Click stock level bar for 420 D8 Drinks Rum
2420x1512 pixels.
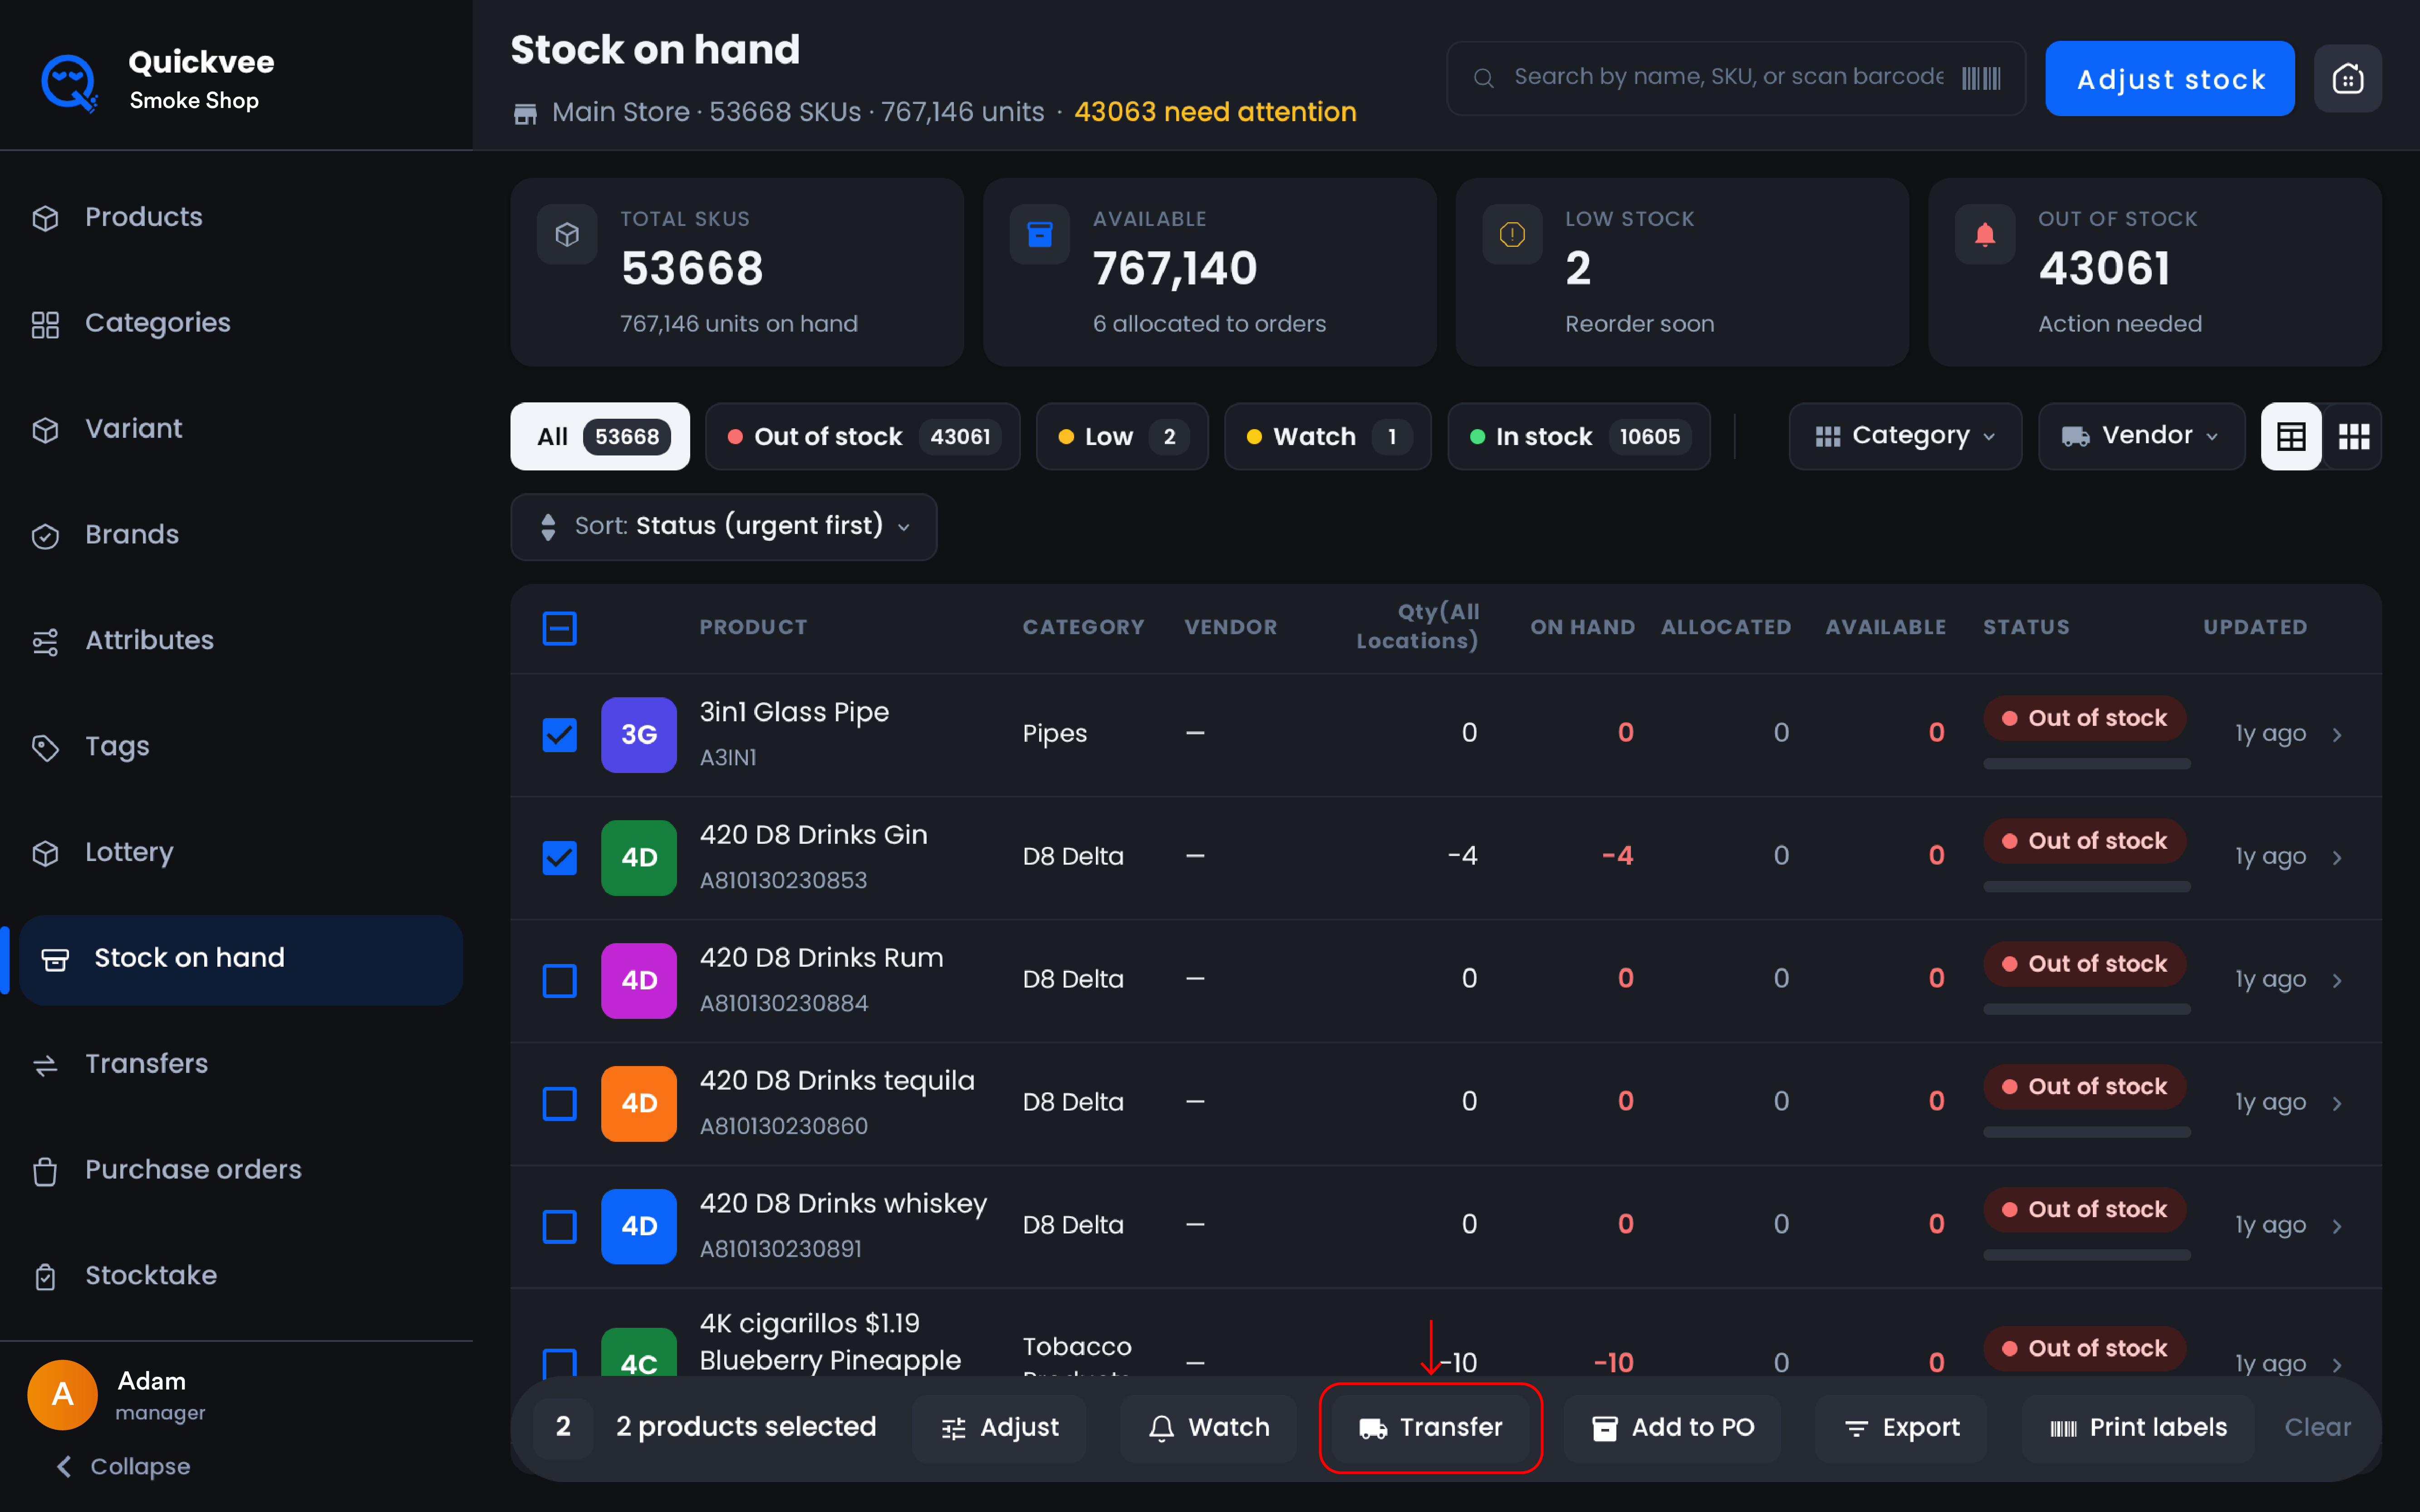pos(2086,1010)
